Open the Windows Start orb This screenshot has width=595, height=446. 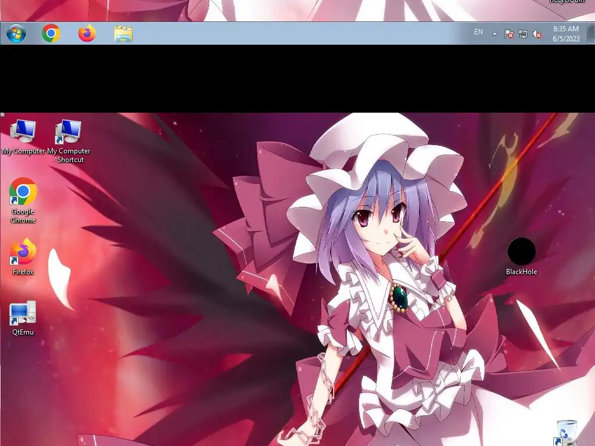point(16,33)
